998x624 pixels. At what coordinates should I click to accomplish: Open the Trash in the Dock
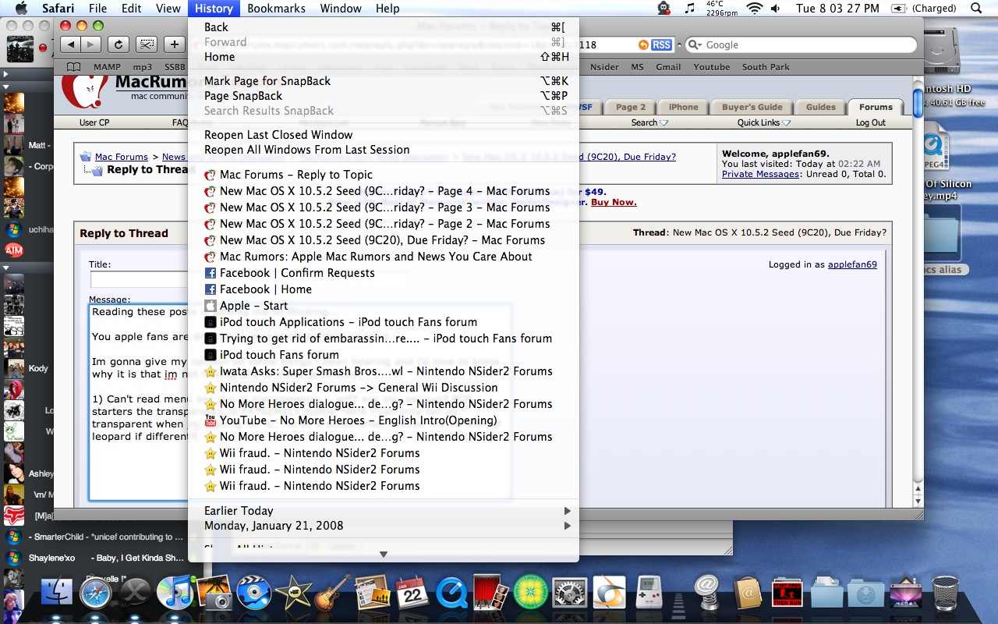pos(945,594)
